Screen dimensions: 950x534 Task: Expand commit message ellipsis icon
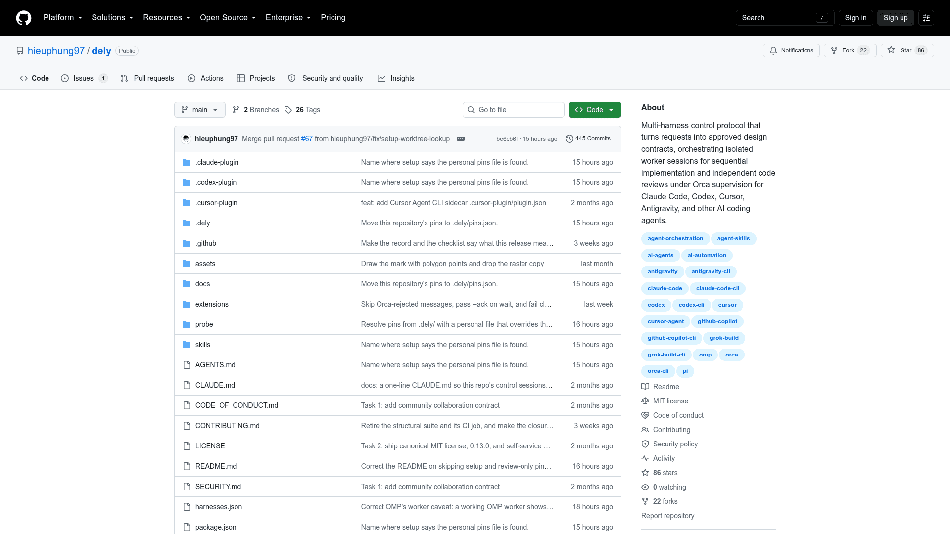[x=460, y=139]
